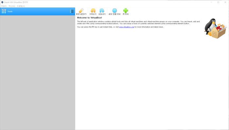Open the File (파일) menu
229x130 pixels.
click(x=4, y=6)
